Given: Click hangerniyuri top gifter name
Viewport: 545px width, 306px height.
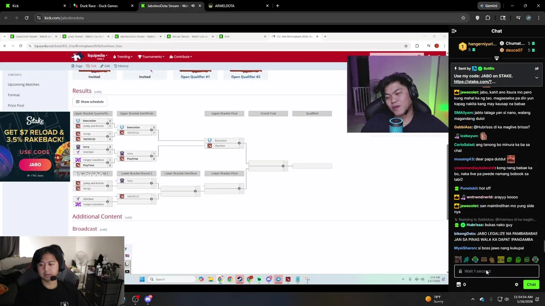Looking at the screenshot, I should coord(482,44).
